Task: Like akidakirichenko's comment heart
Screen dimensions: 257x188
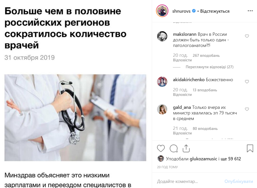Action: pos(247,81)
